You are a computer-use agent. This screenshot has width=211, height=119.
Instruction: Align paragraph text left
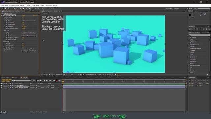pos(190,80)
